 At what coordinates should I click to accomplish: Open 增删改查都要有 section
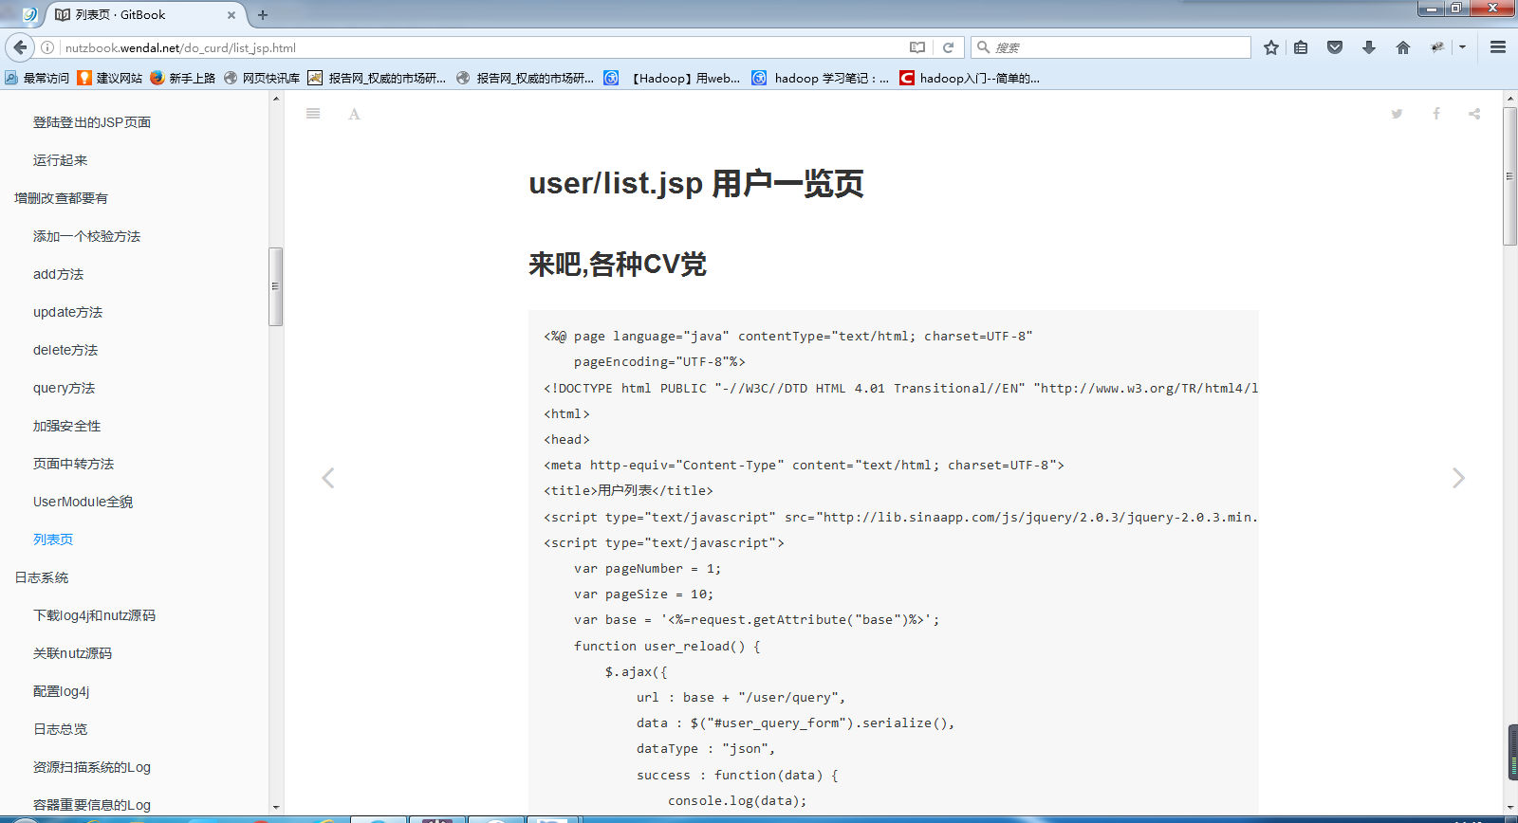[x=61, y=198]
